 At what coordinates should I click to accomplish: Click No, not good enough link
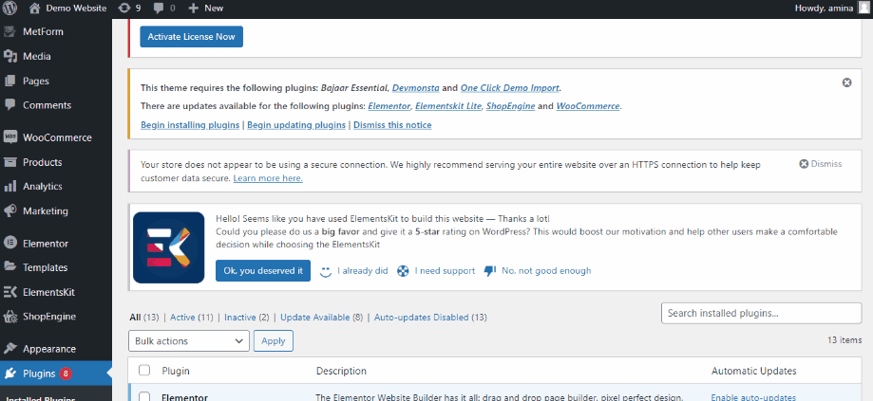click(546, 271)
